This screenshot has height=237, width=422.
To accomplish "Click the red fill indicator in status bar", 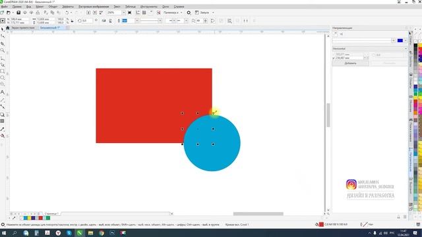I will coord(321,224).
